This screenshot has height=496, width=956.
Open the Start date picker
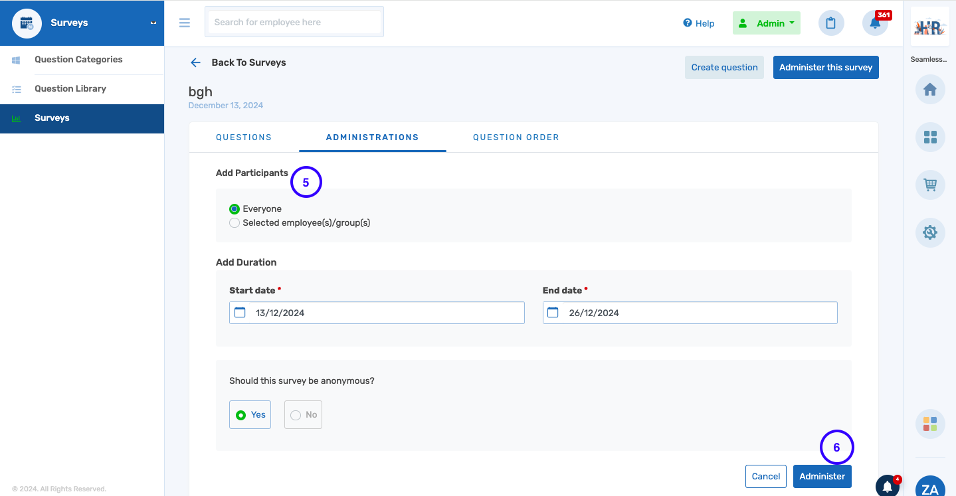click(377, 313)
